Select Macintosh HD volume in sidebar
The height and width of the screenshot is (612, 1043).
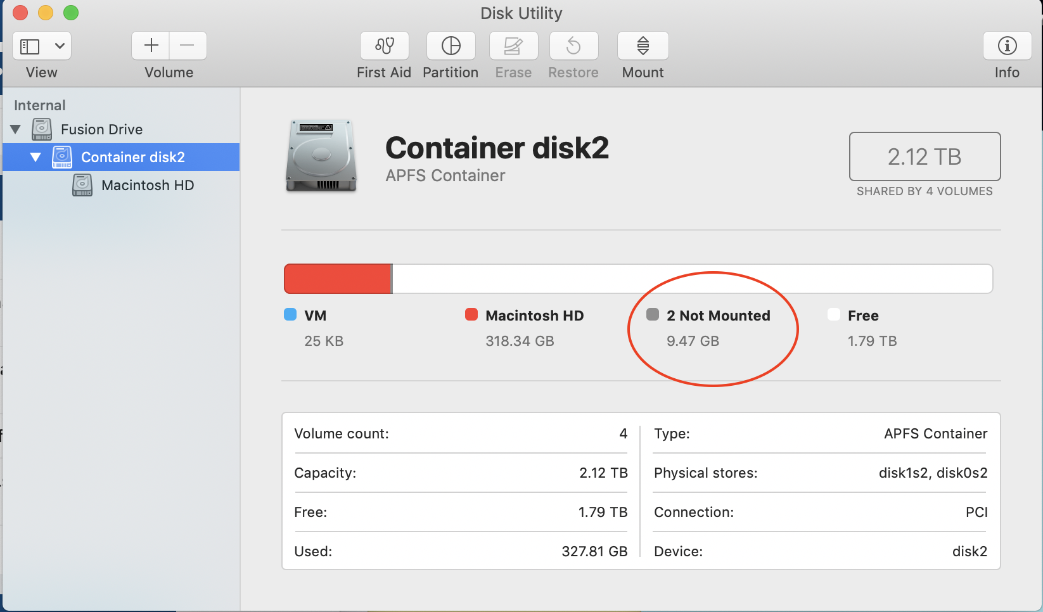[121, 185]
